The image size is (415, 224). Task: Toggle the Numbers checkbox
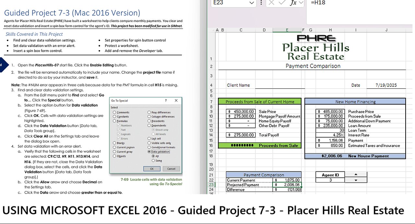tap(118, 125)
